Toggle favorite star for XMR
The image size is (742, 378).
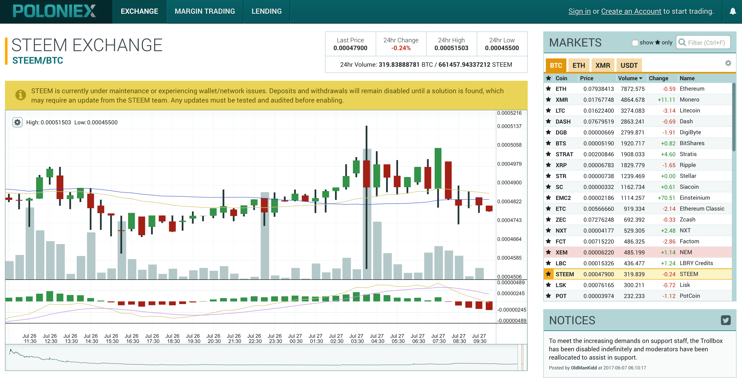coord(548,100)
